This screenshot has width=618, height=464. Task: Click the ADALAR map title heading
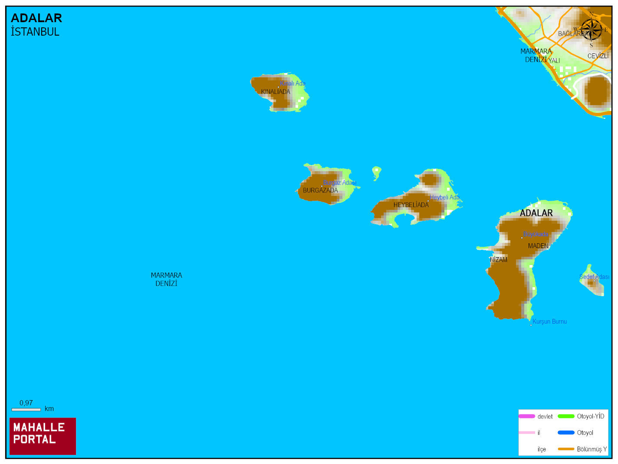click(36, 18)
